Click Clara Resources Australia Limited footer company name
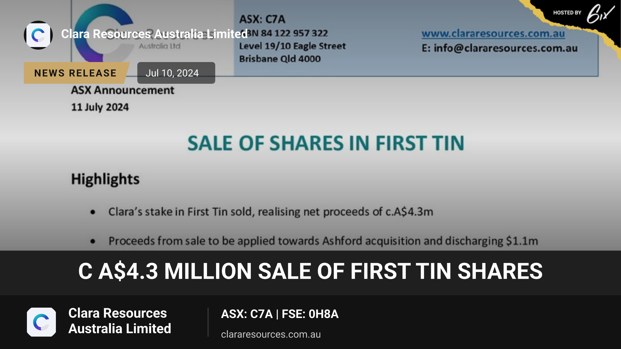The height and width of the screenshot is (349, 621). tap(120, 321)
